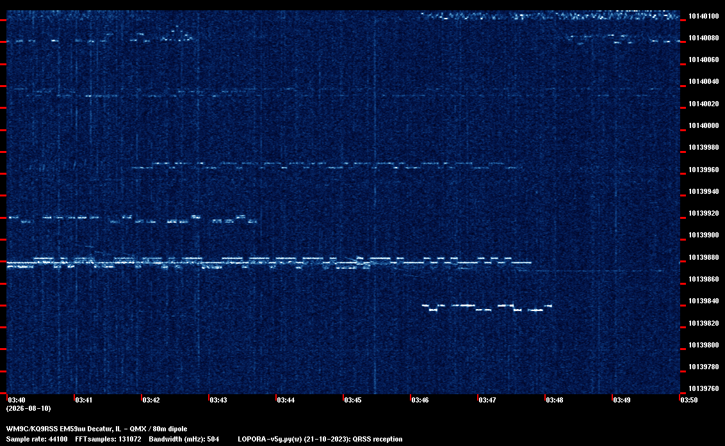
Task: Click frequency label 10139780
Action: [704, 367]
